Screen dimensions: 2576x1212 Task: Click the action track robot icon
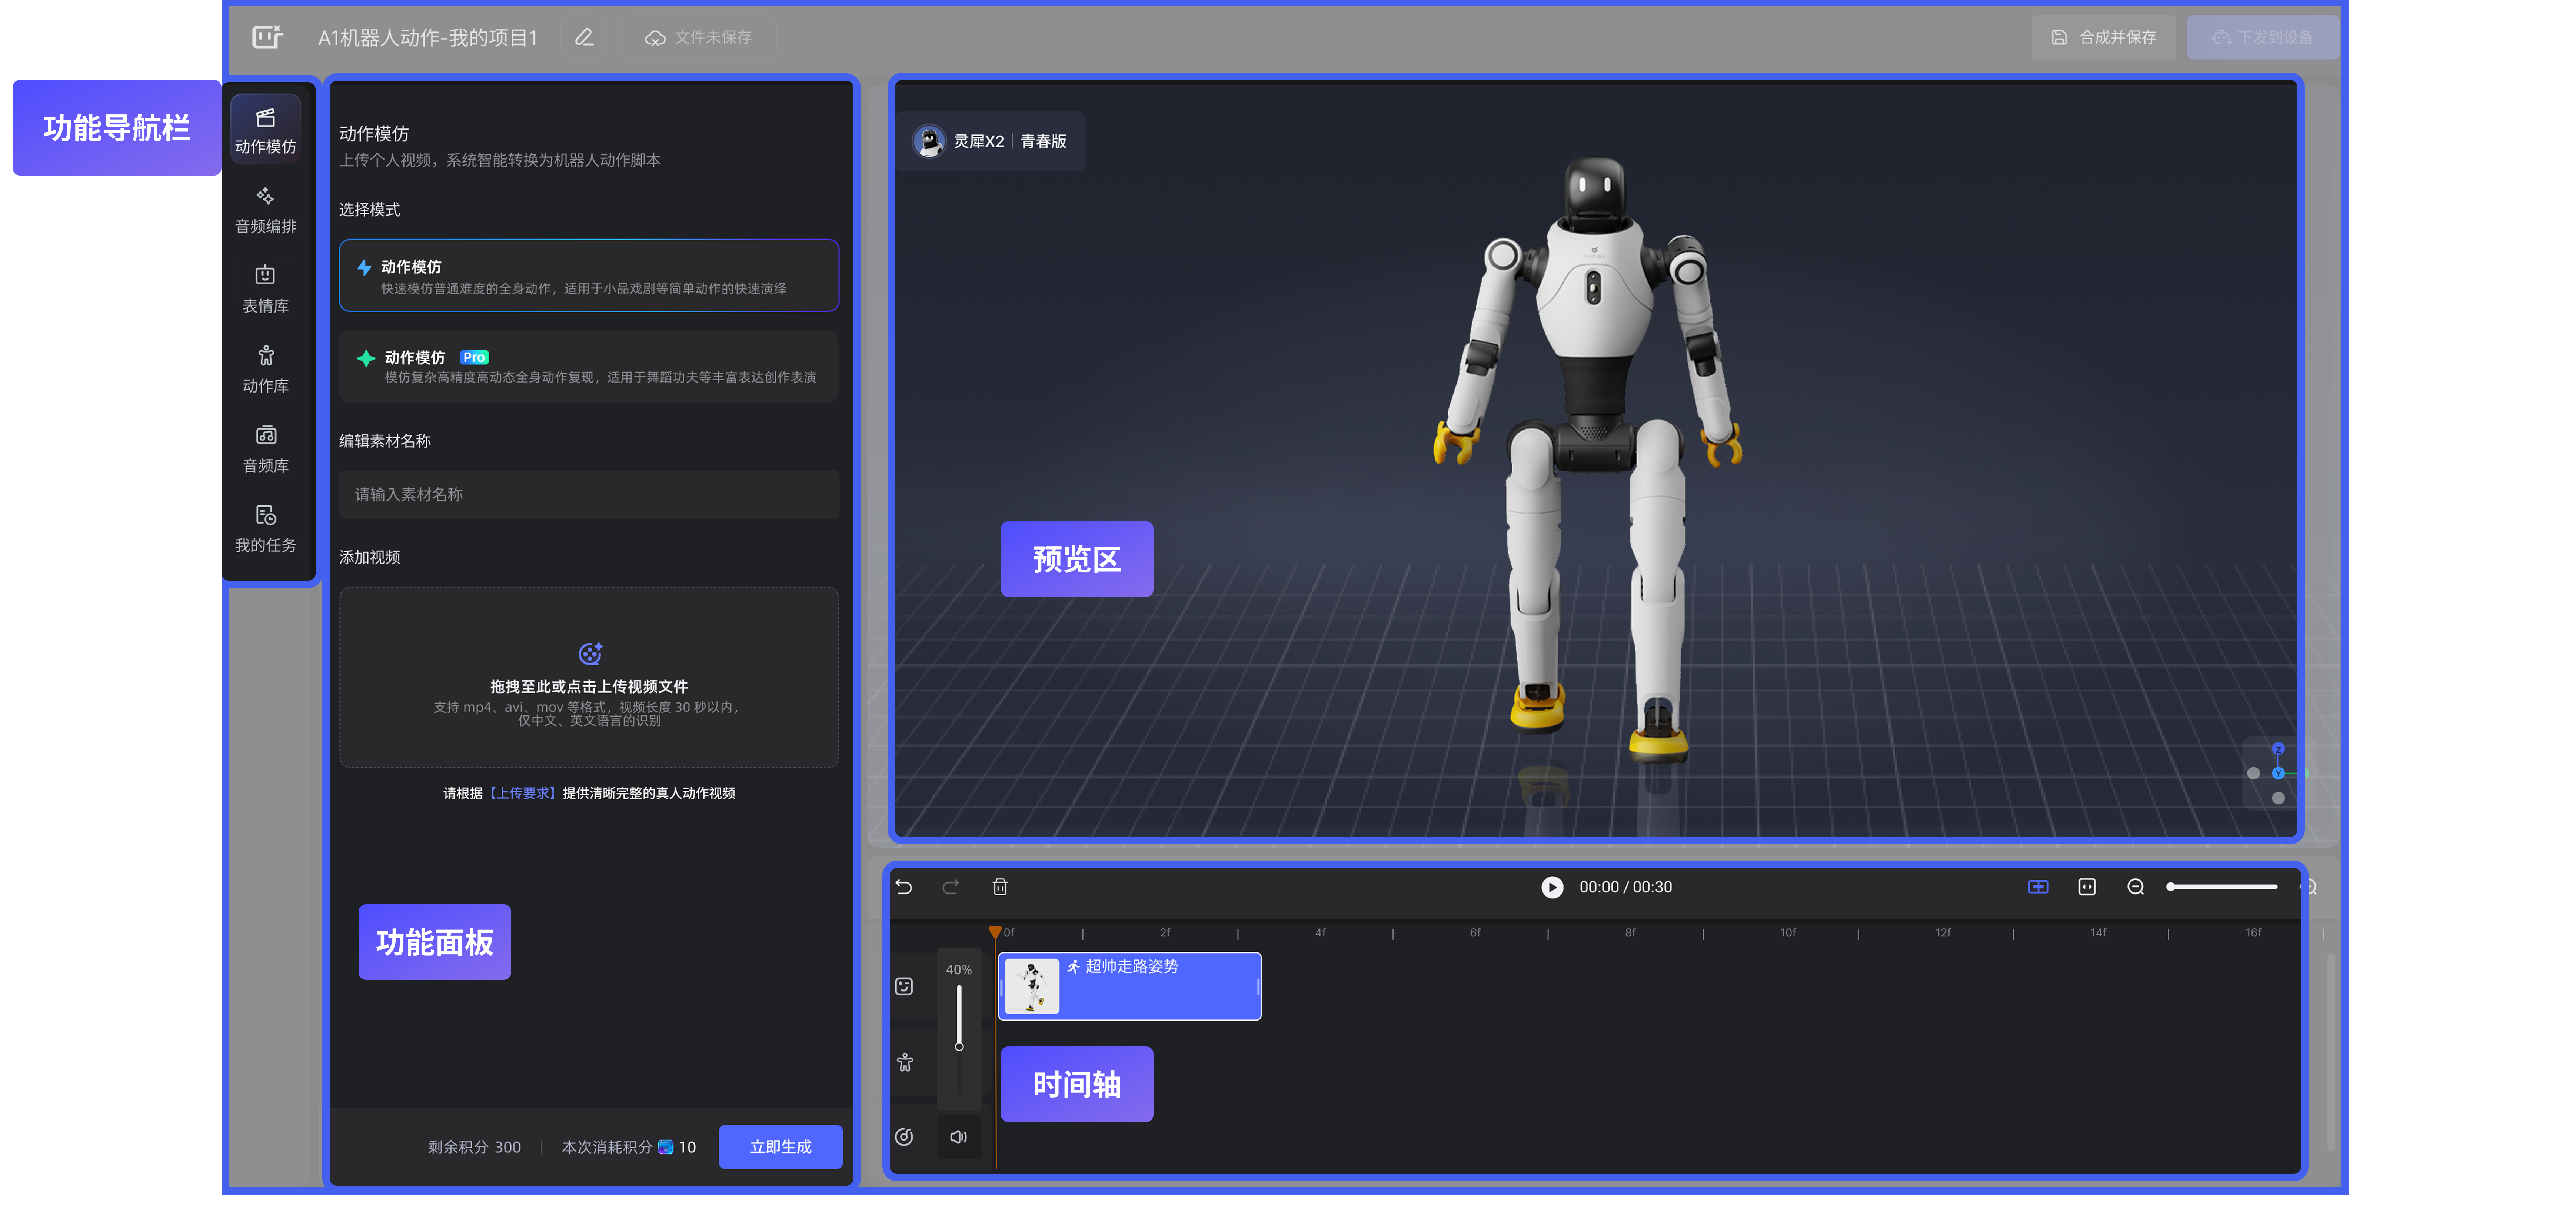pyautogui.click(x=905, y=1062)
